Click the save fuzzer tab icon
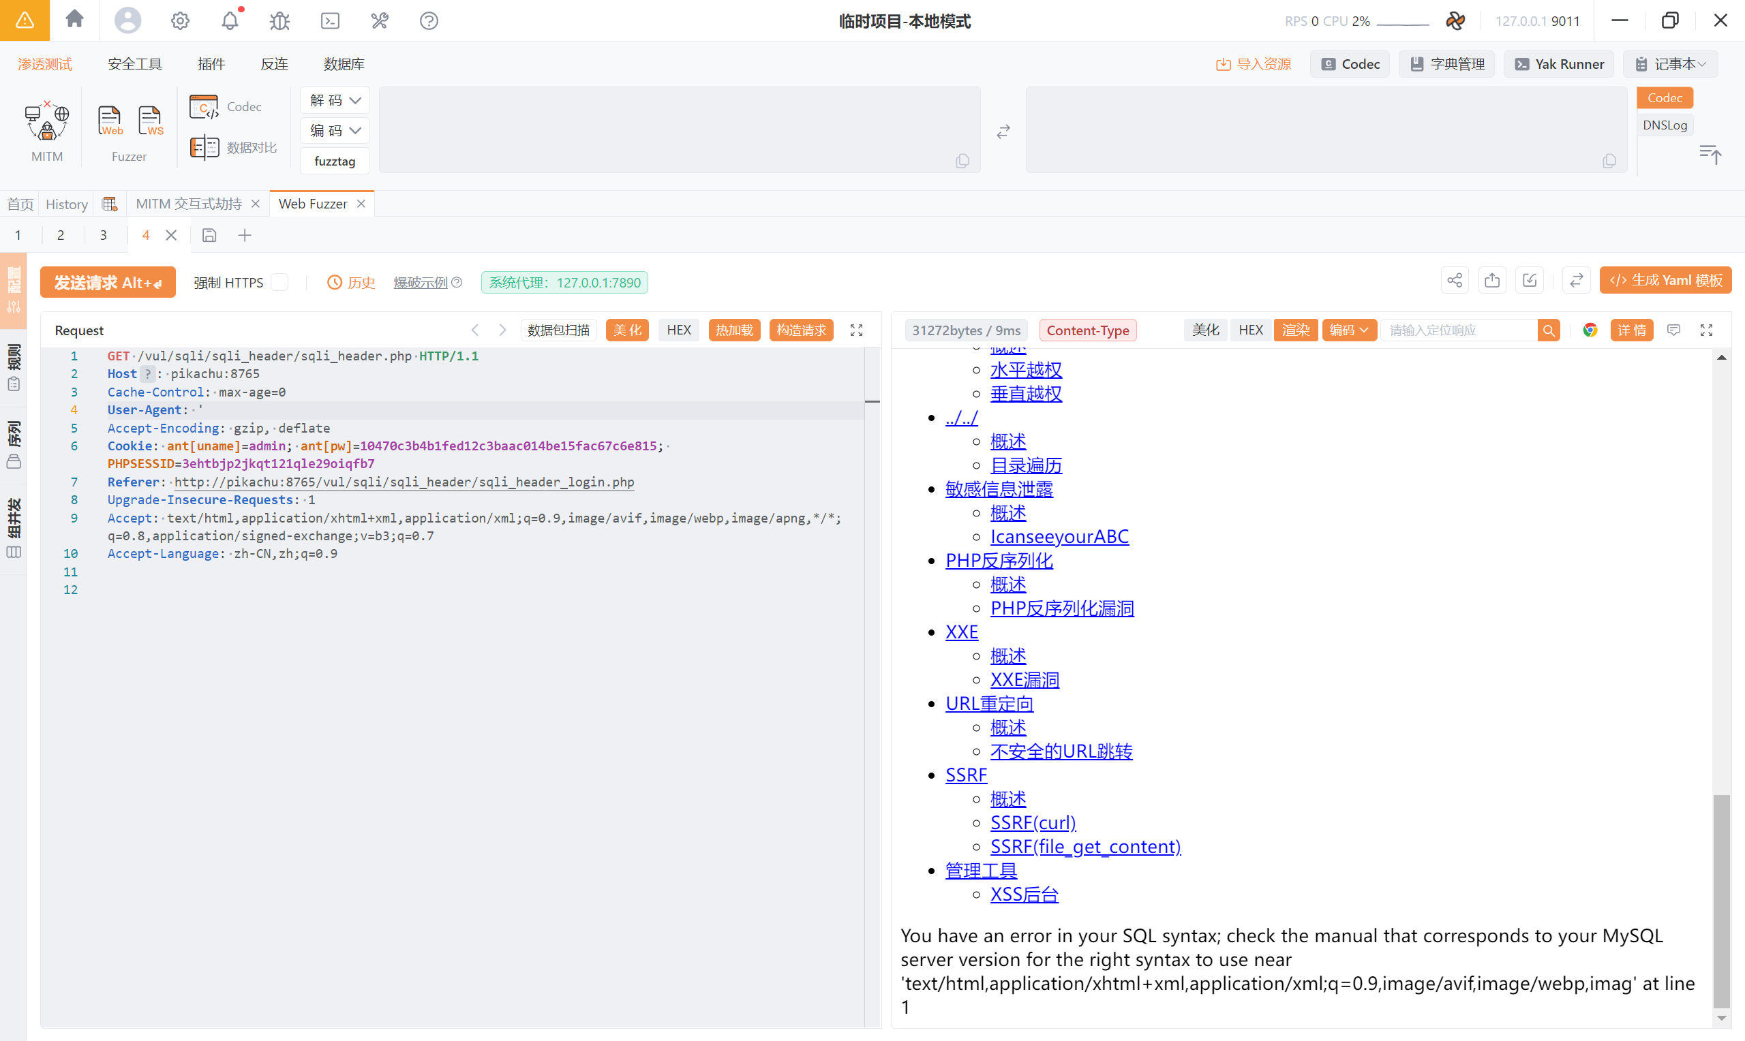This screenshot has width=1745, height=1041. (209, 235)
